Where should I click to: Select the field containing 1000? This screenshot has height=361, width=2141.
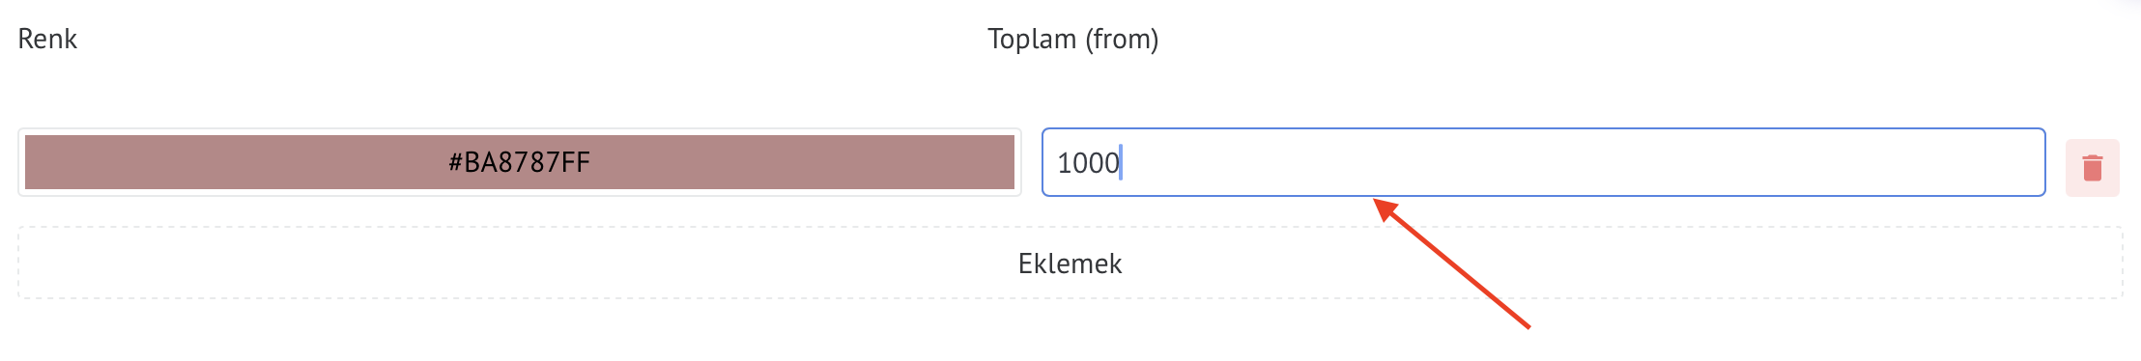1544,162
